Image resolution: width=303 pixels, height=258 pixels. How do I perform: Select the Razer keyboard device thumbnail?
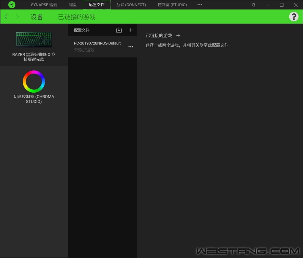pyautogui.click(x=34, y=39)
